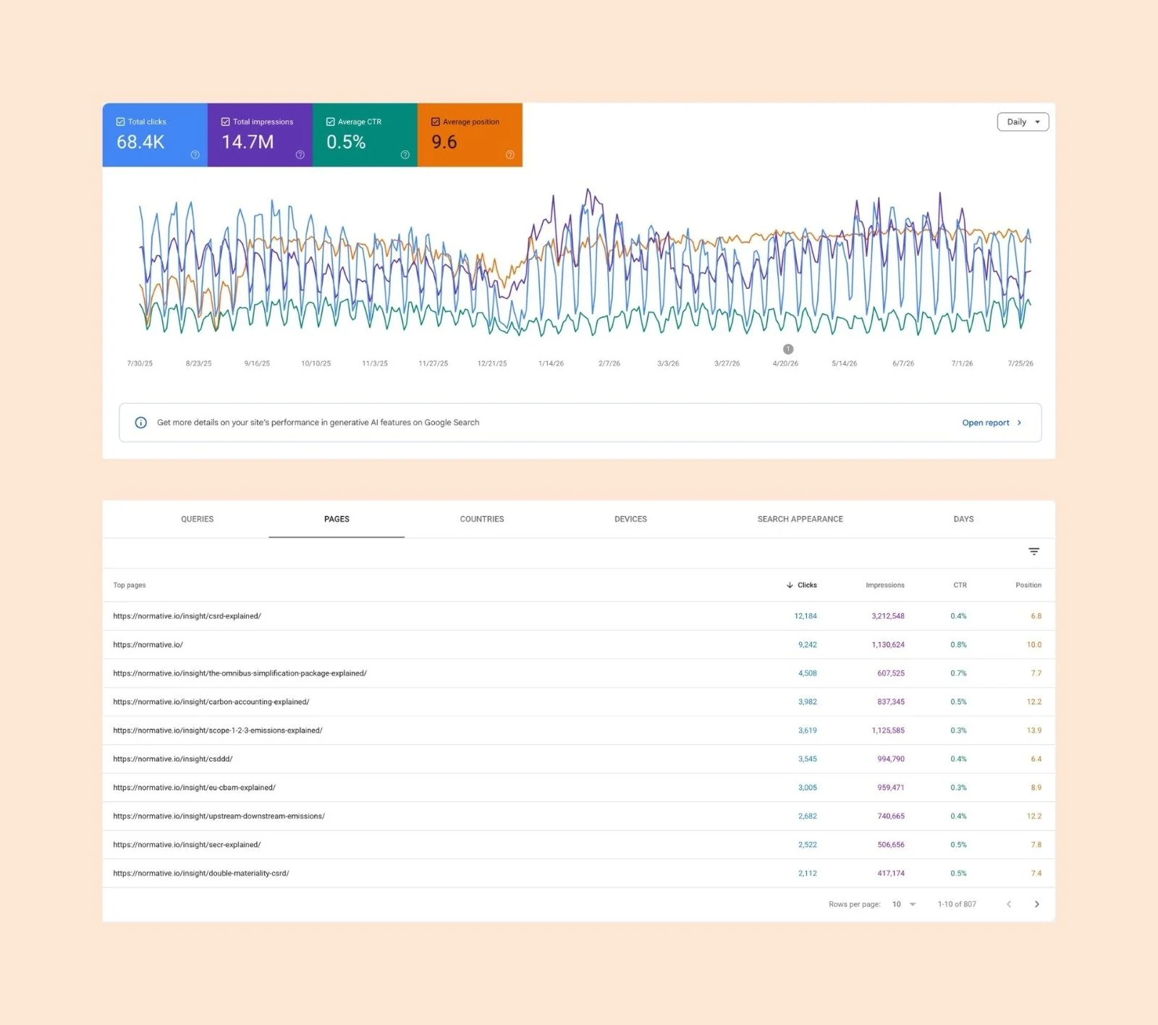Go to next page of results
The width and height of the screenshot is (1158, 1025).
tap(1036, 904)
